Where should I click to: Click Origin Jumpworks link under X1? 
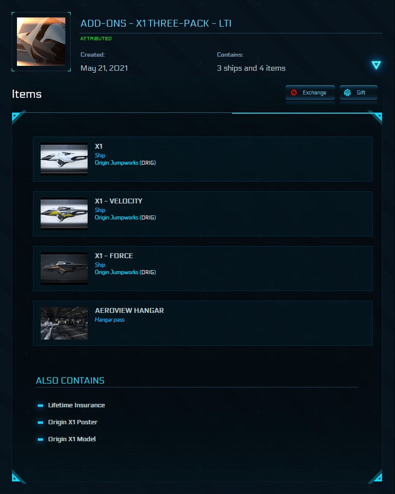click(116, 163)
